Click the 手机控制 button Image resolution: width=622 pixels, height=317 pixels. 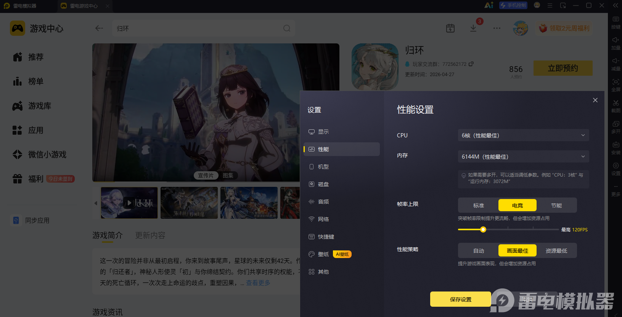513,5
